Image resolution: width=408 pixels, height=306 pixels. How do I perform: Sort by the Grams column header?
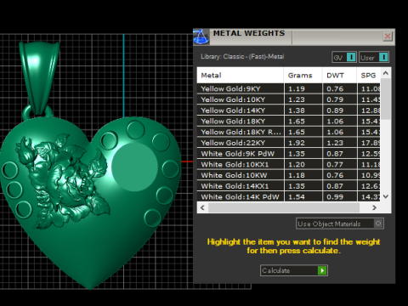(303, 76)
